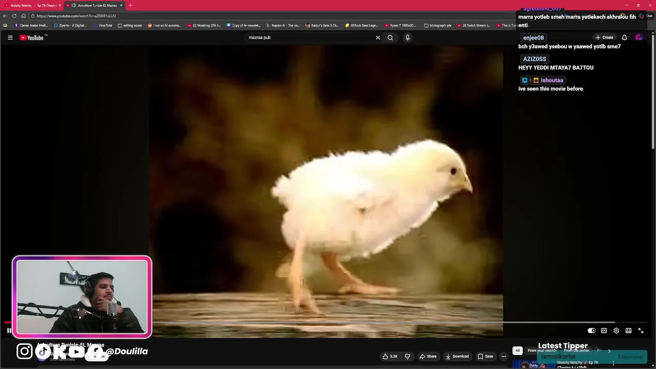Reload the current page

point(14,16)
